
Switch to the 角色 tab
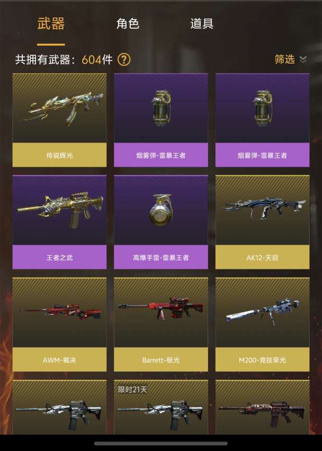(x=128, y=23)
